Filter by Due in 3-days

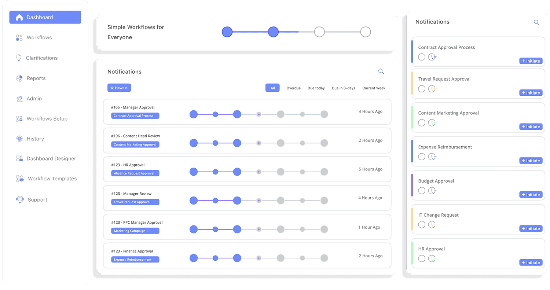point(344,88)
